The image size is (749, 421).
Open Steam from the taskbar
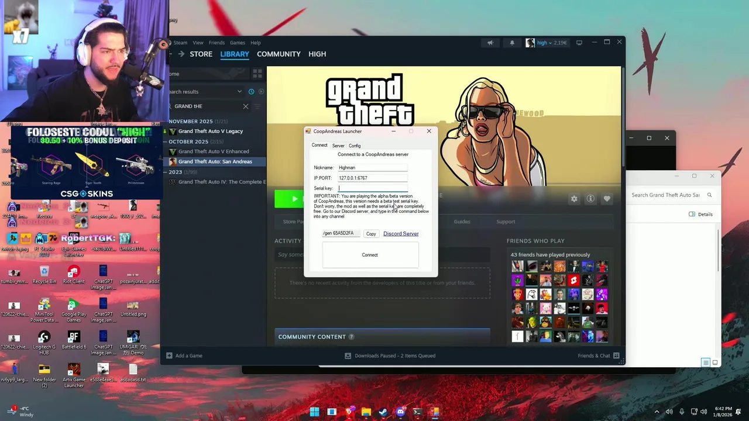383,412
